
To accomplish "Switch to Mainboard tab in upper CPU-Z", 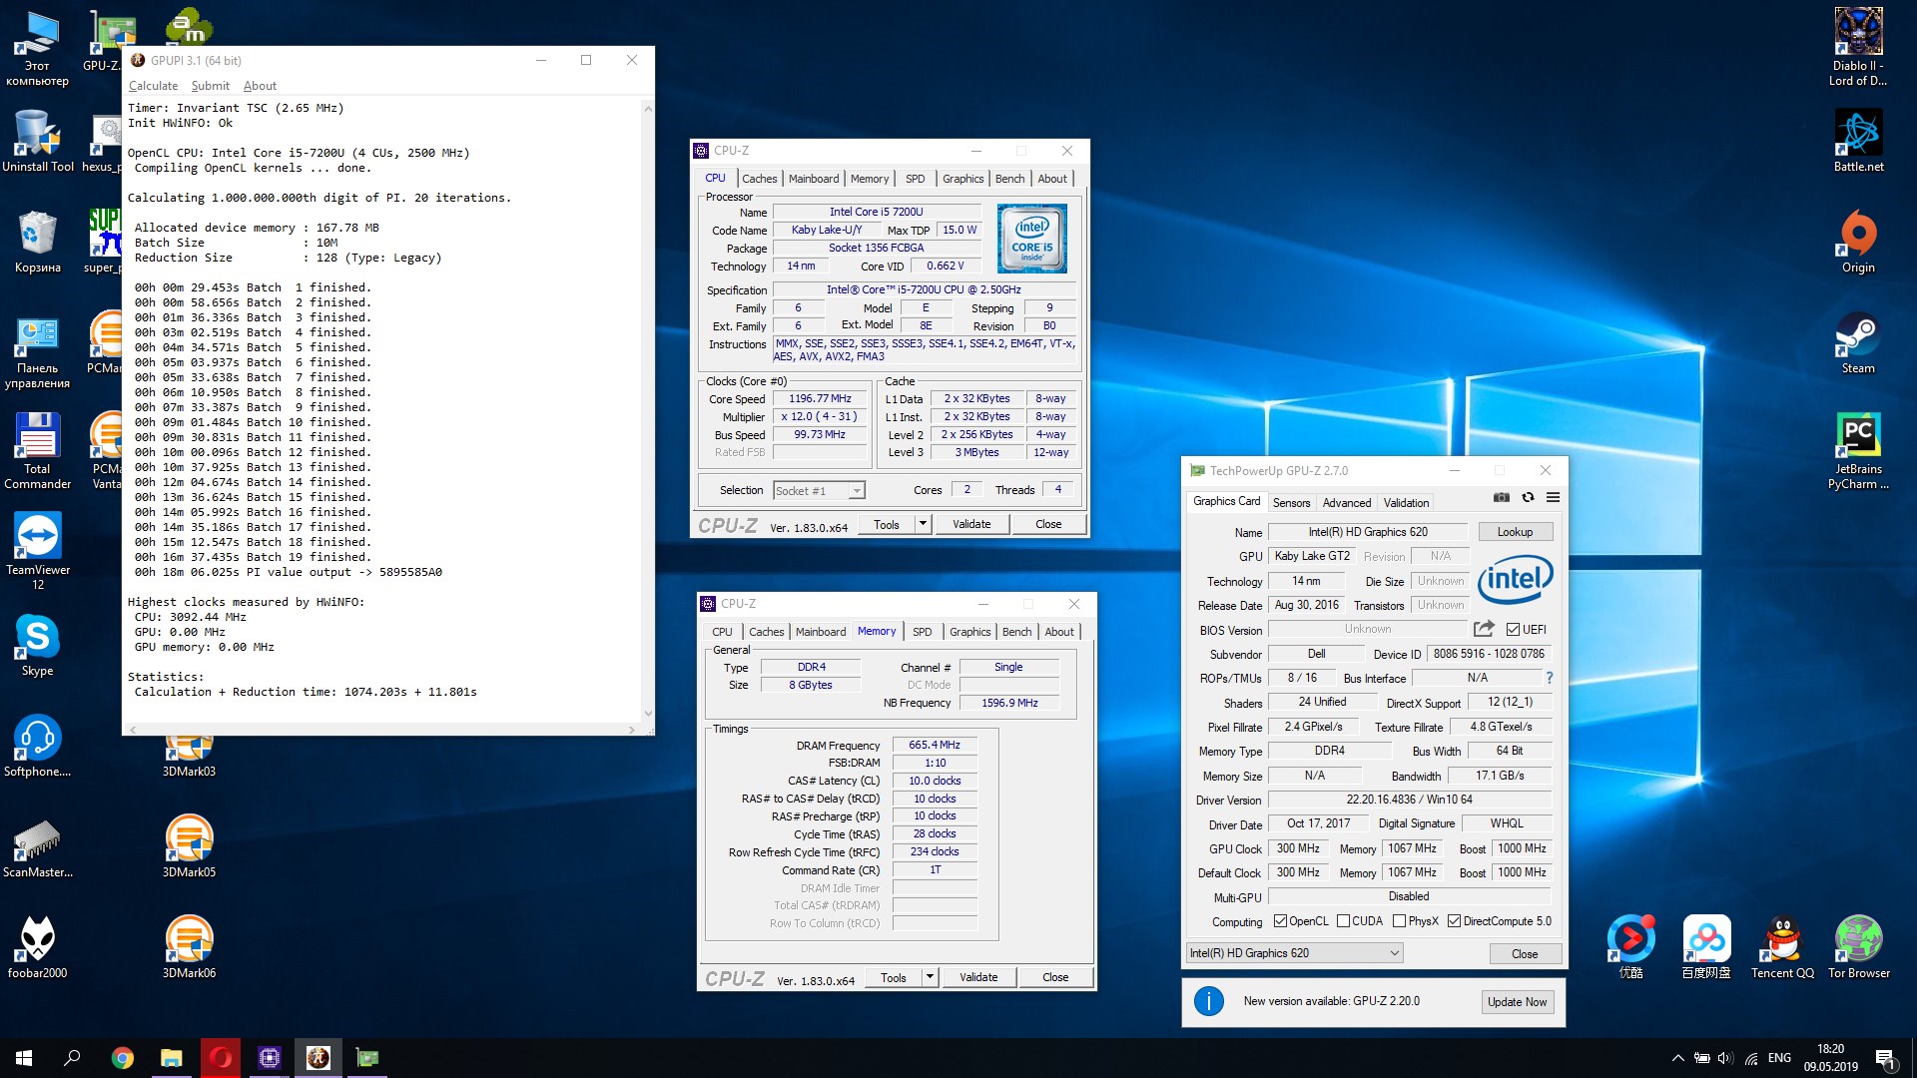I will 814,179.
